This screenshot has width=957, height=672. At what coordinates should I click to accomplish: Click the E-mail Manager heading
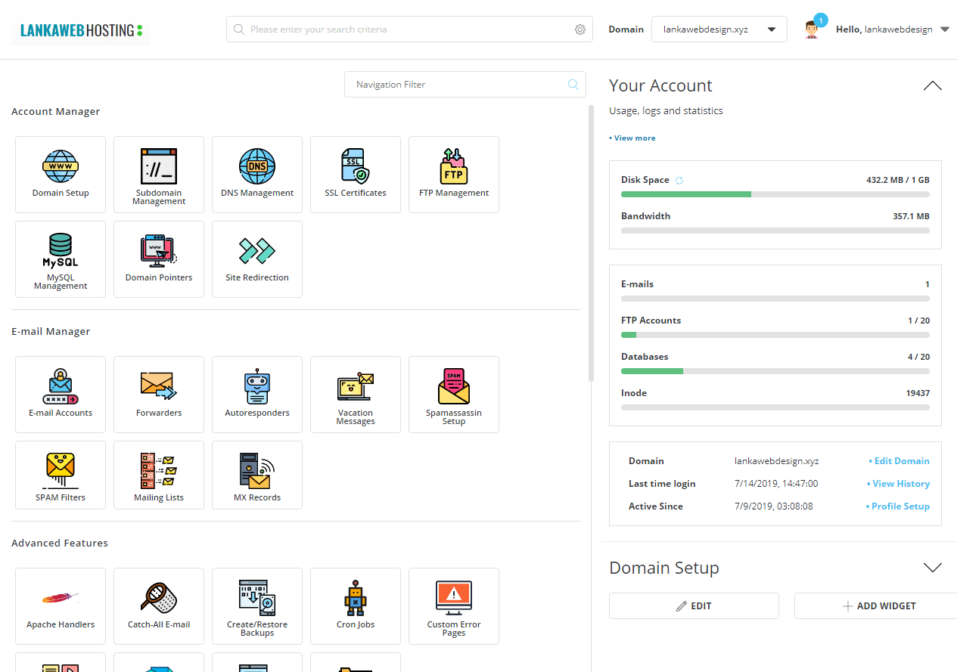click(51, 332)
